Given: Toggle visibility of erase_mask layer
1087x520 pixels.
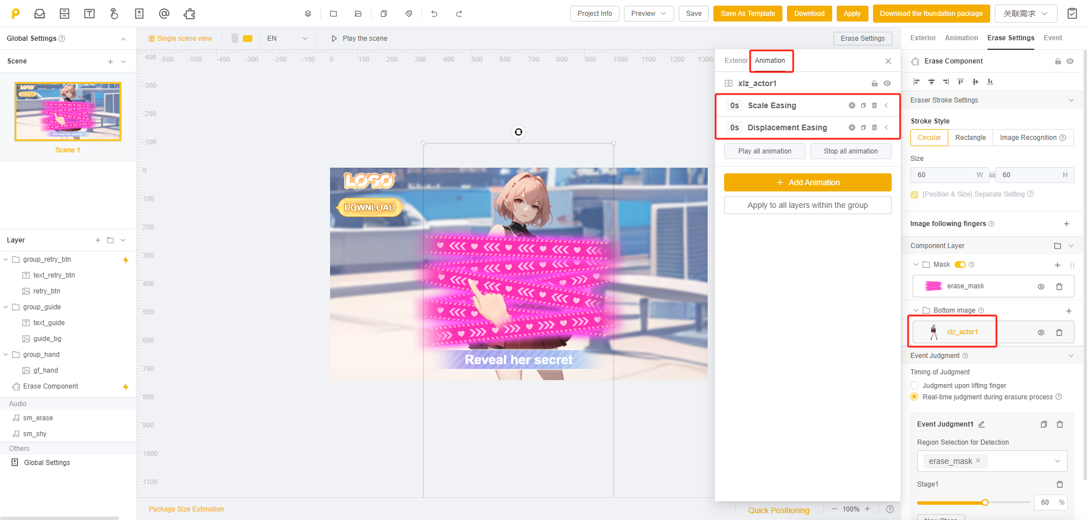Looking at the screenshot, I should (x=1041, y=287).
